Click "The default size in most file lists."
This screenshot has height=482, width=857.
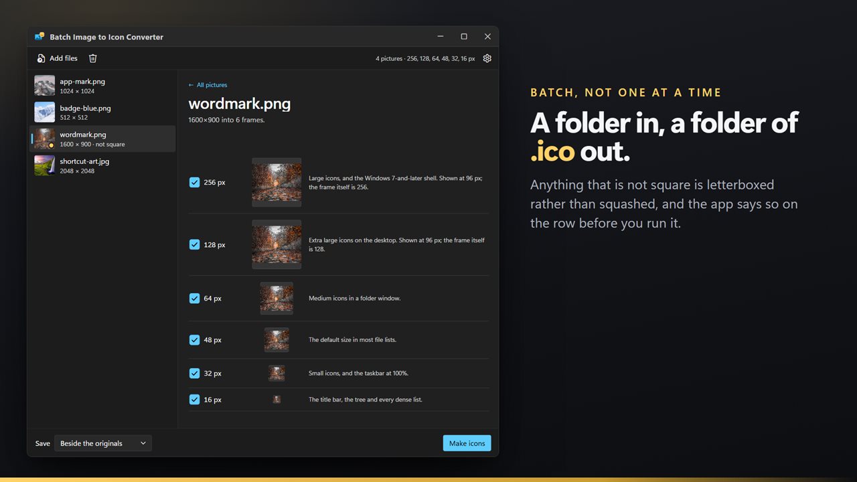coord(352,340)
